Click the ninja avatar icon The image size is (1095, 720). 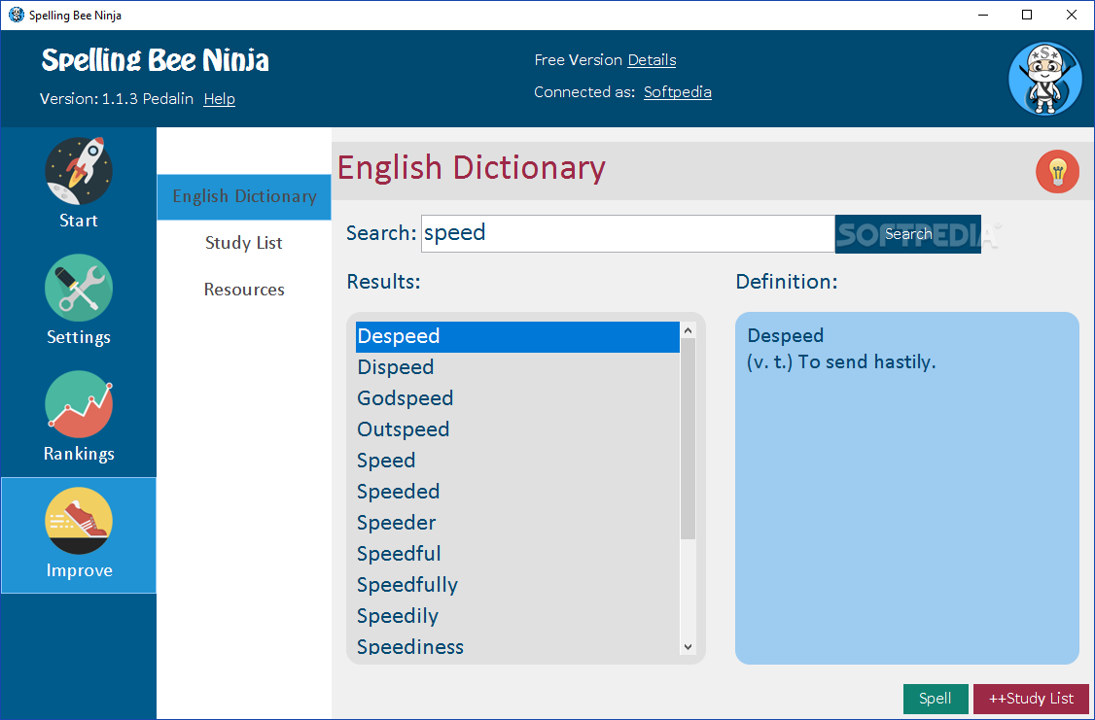coord(1044,78)
